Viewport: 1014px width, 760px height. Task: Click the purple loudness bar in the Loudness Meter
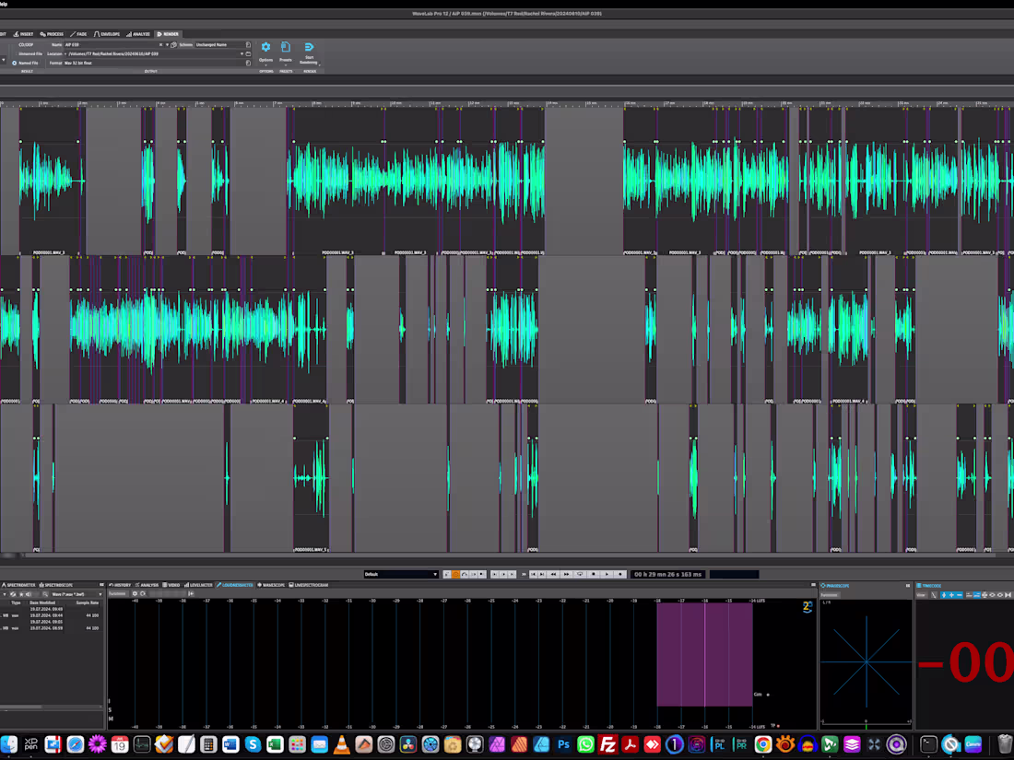(x=705, y=654)
